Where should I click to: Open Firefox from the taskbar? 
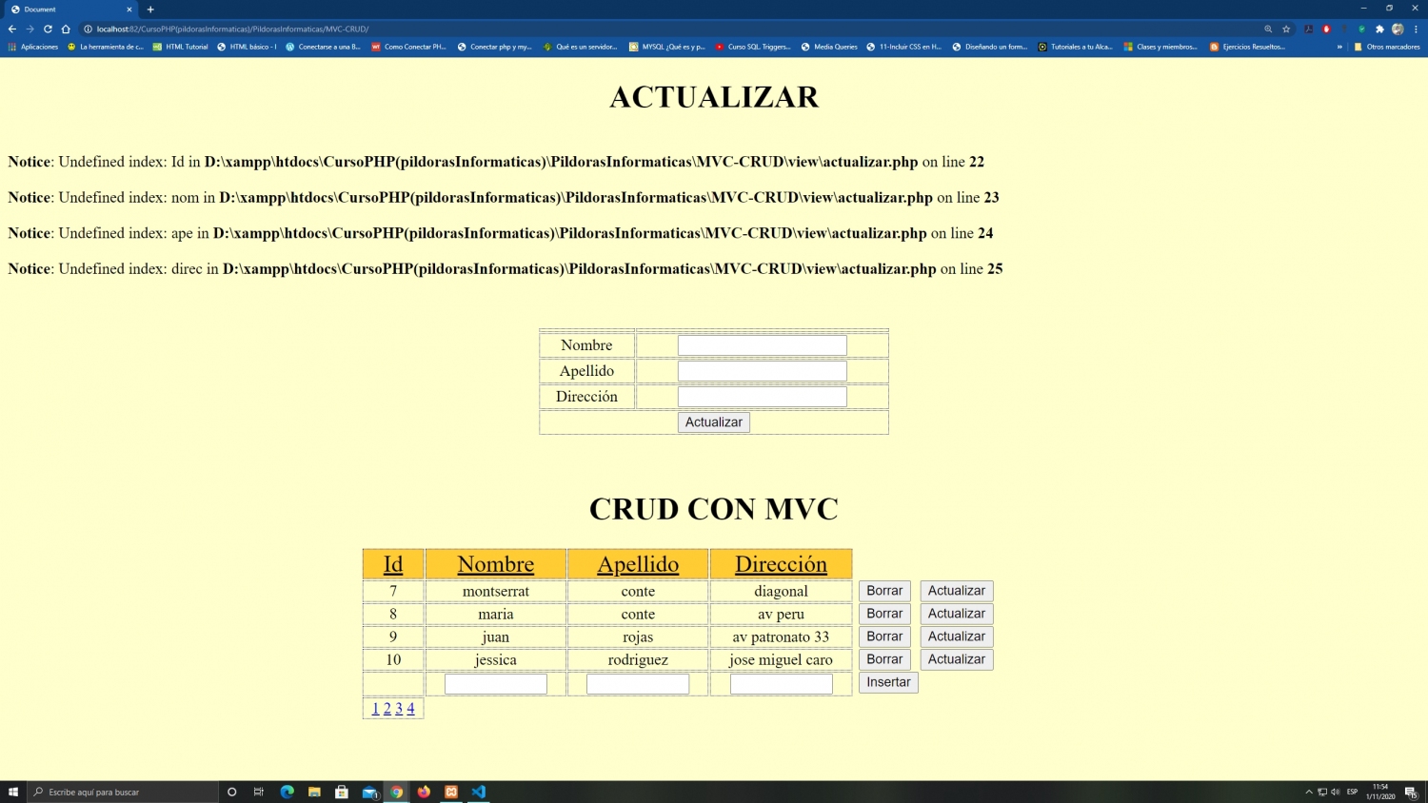pos(424,792)
